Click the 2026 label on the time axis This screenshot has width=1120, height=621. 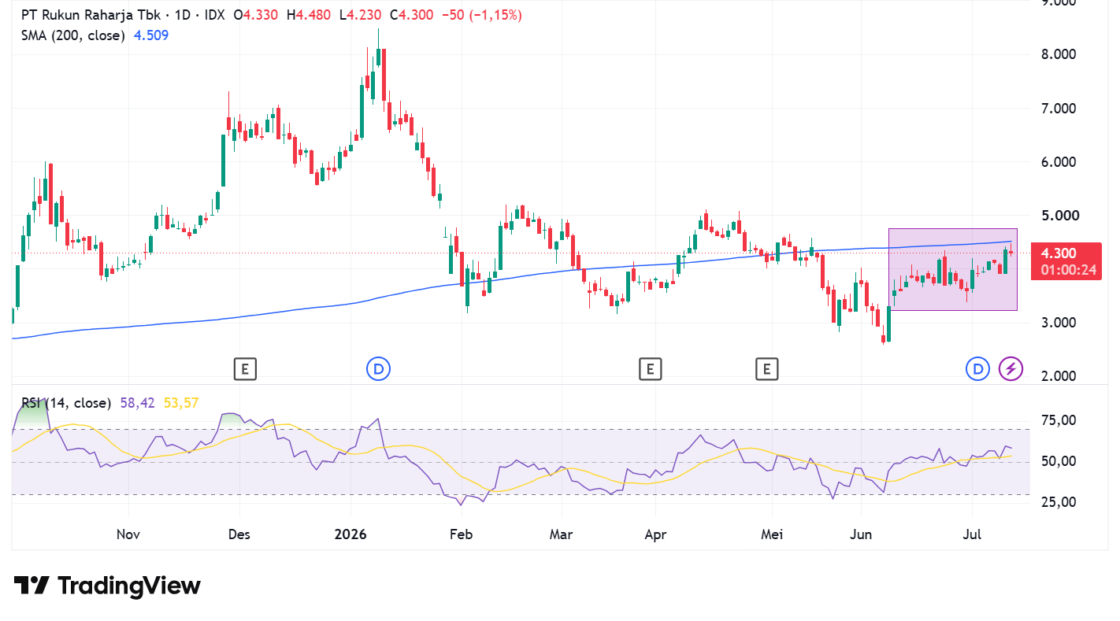[350, 534]
